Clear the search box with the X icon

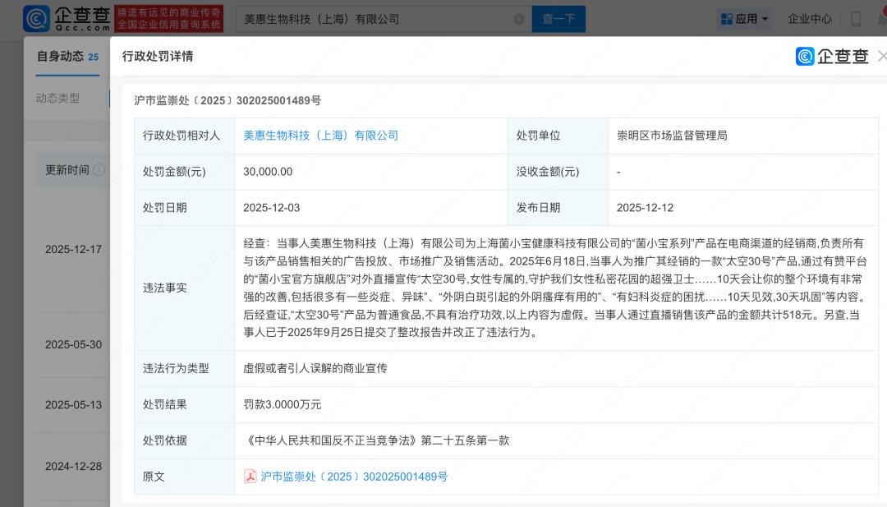coord(518,19)
